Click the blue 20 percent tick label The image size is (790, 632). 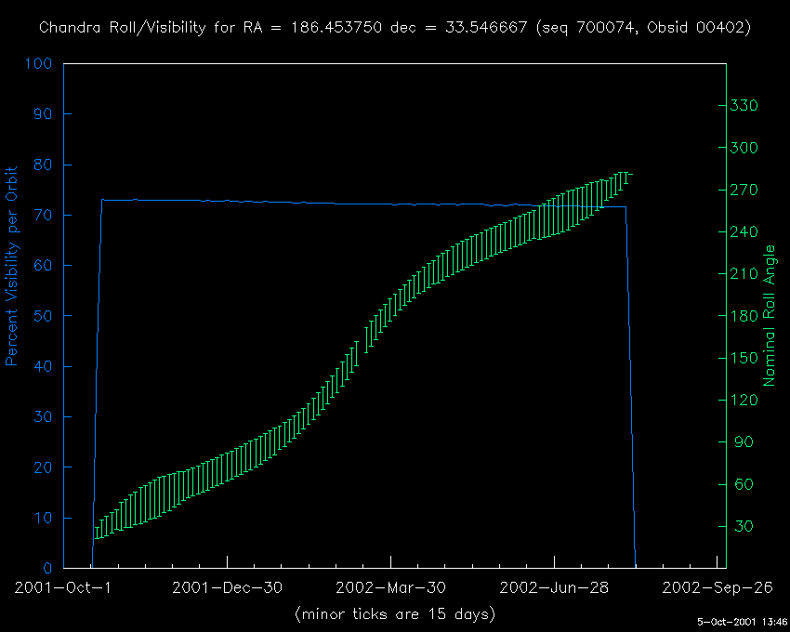pos(44,467)
